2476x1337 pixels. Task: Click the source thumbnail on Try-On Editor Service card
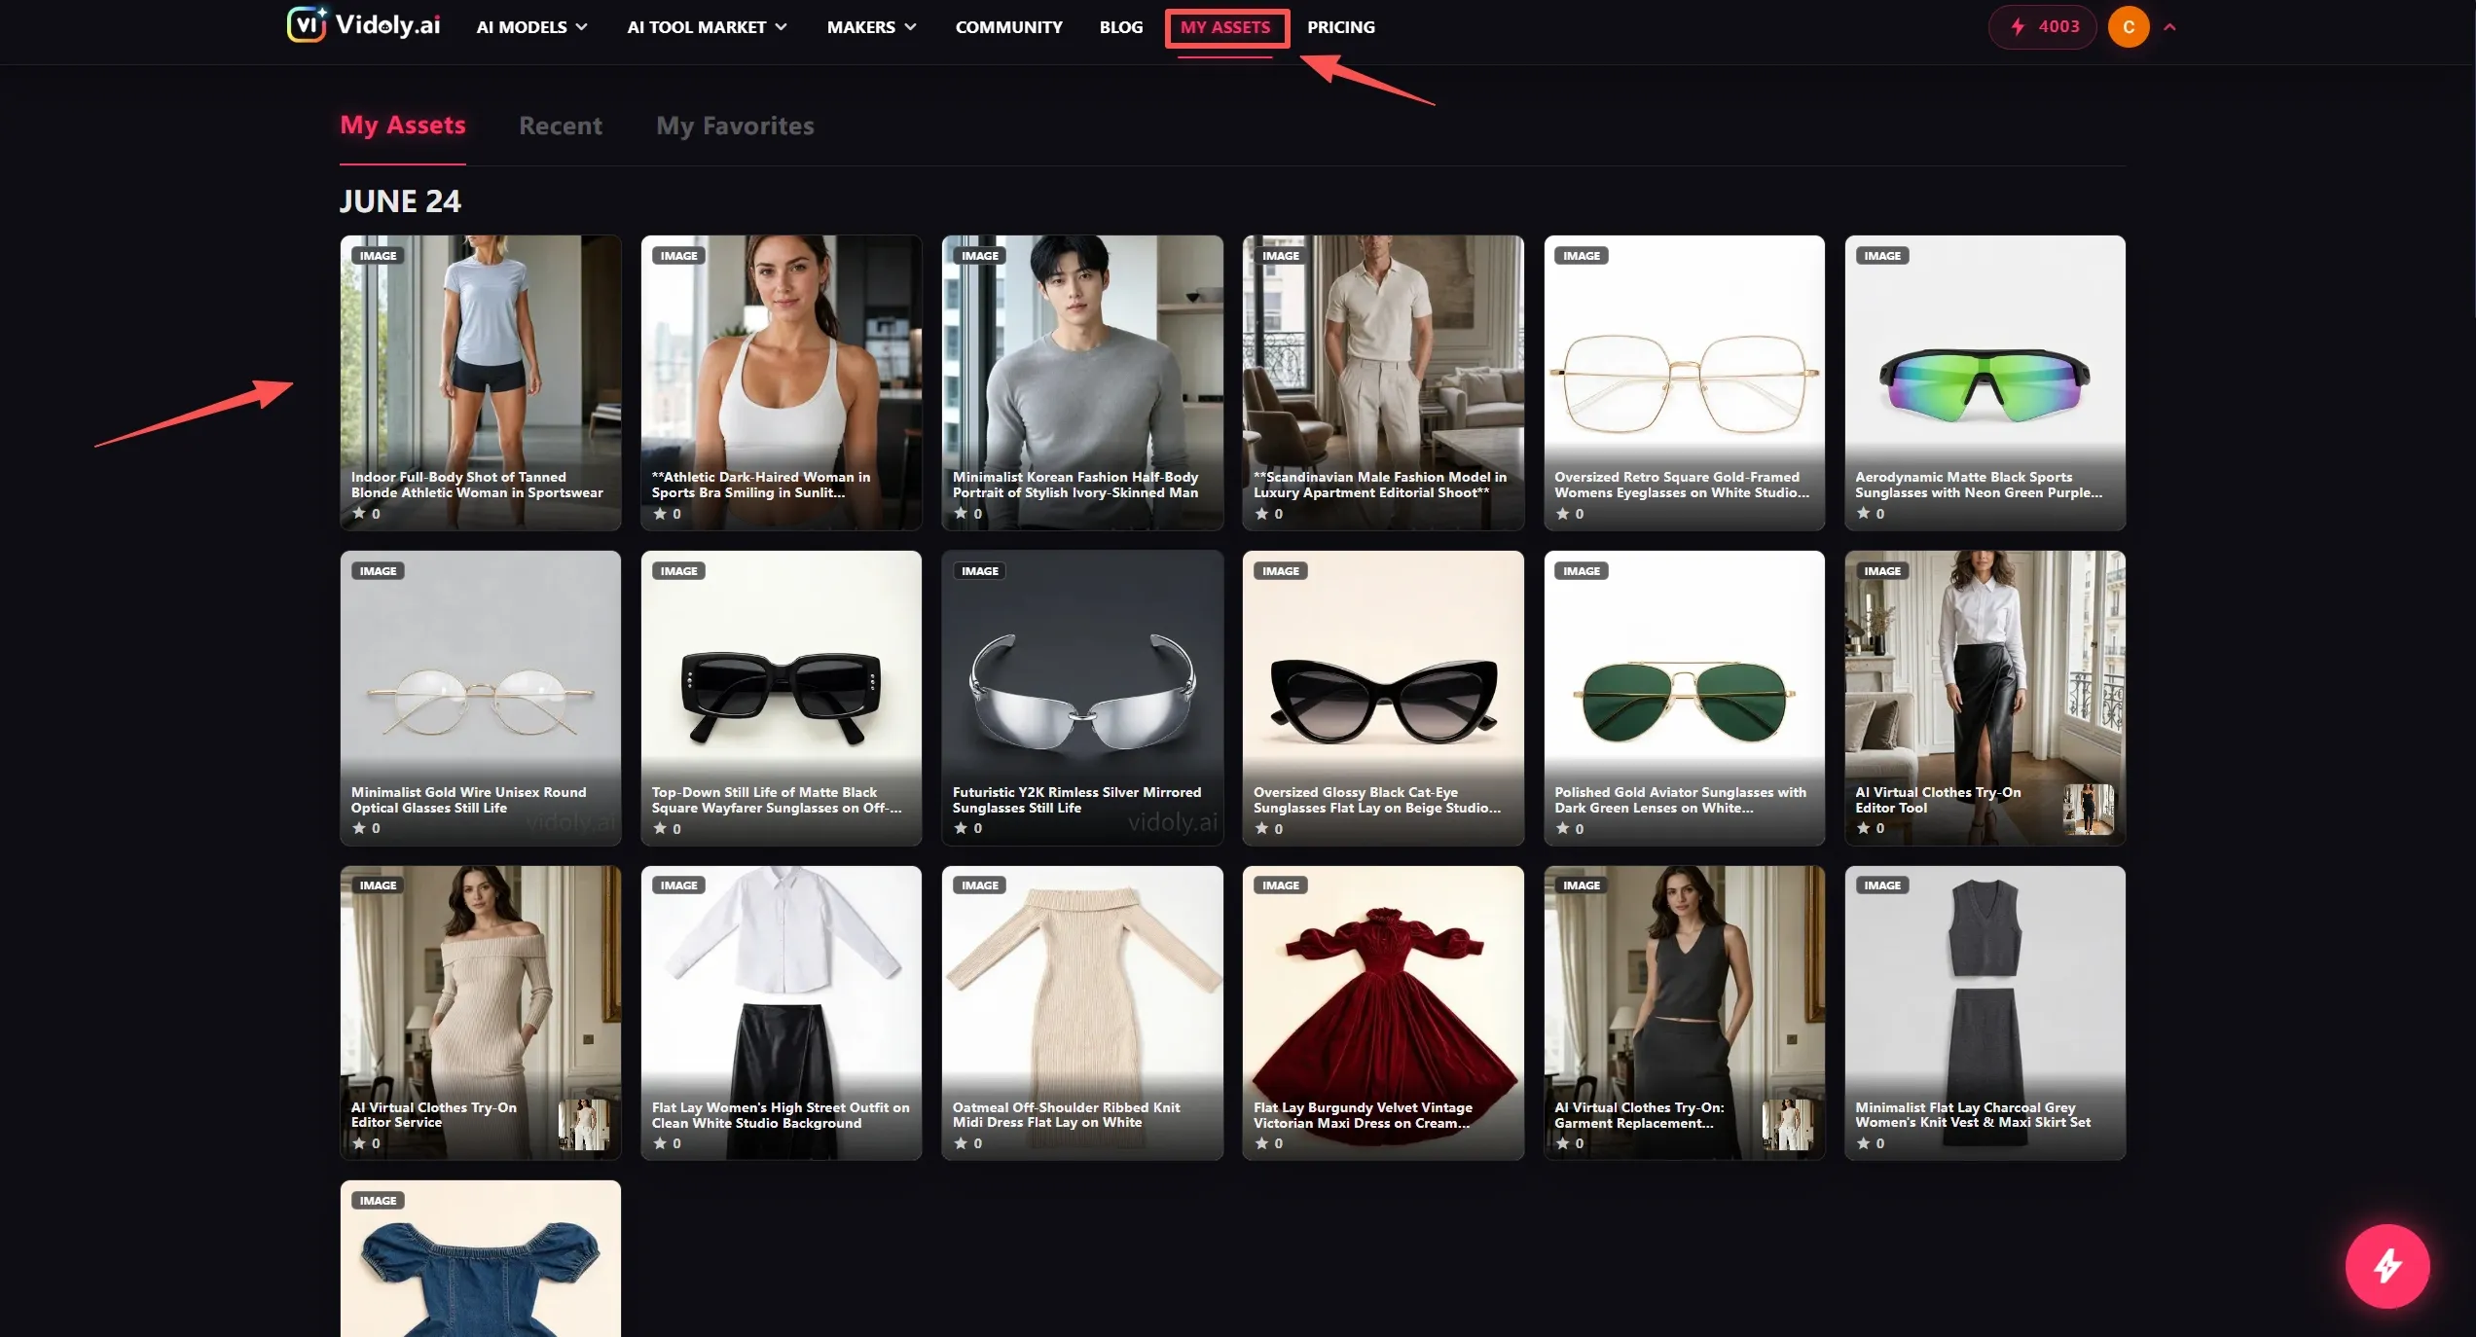tap(584, 1125)
